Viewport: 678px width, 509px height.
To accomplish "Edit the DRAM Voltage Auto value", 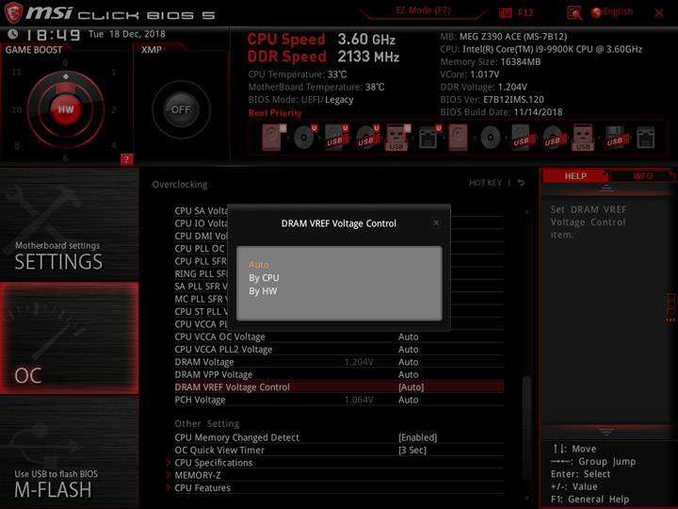I will [408, 362].
